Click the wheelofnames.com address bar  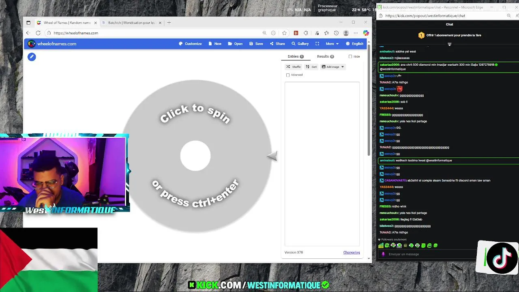pos(154,33)
